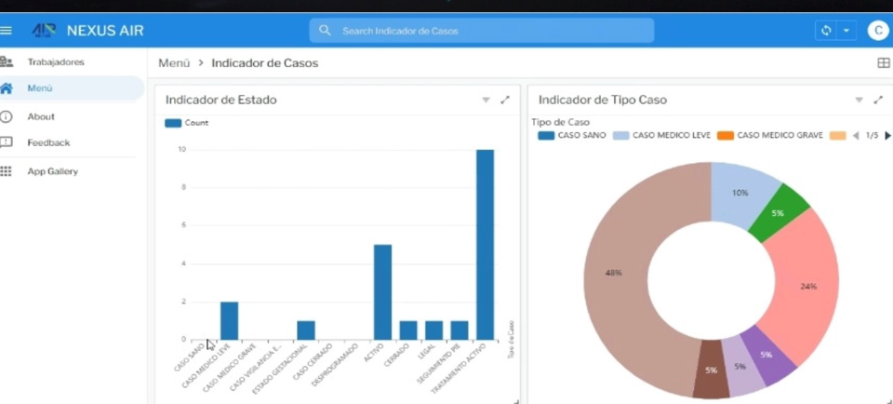The image size is (893, 404).
Task: Open the user avatar C account
Action: point(877,30)
